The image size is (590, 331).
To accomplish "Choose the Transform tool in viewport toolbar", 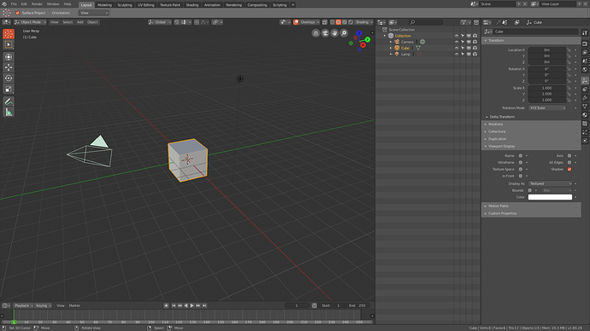I will click(9, 57).
